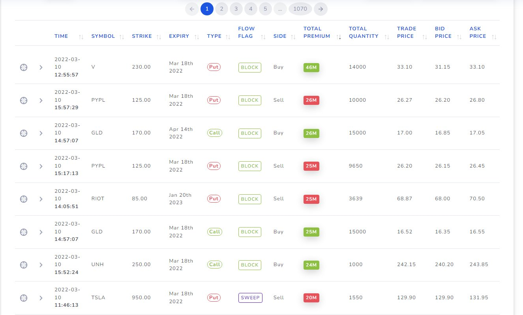
Task: Go to page 5
Action: (x=265, y=9)
